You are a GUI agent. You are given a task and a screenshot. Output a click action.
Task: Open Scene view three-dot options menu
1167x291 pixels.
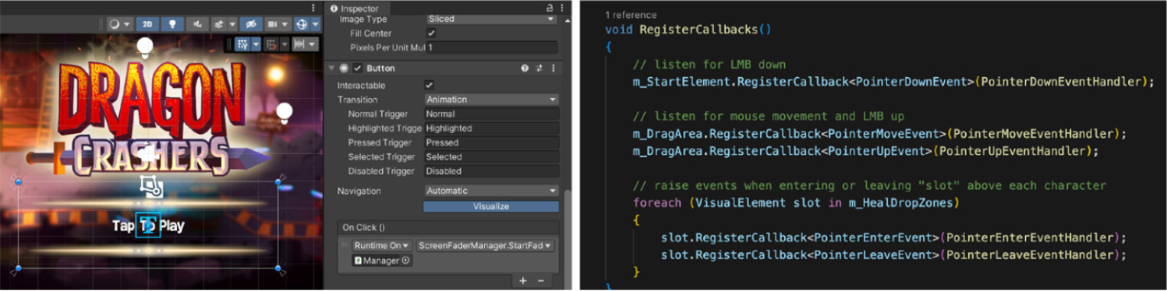(313, 7)
